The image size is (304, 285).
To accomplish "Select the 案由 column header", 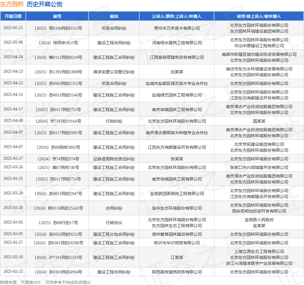I will pyautogui.click(x=114, y=16).
